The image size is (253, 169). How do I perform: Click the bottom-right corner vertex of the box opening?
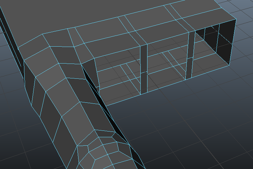(231, 66)
